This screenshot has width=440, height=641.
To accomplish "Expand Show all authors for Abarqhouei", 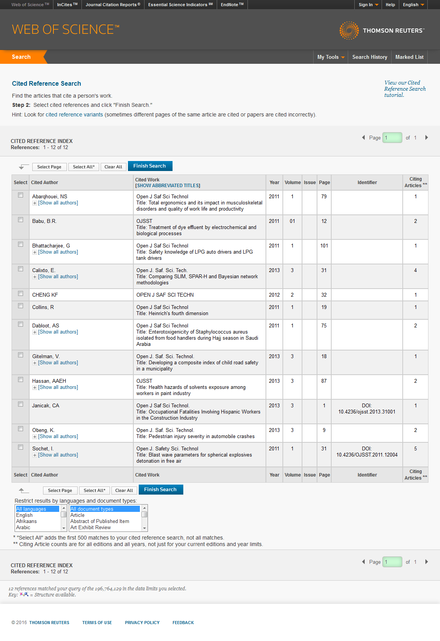I will coord(58,203).
